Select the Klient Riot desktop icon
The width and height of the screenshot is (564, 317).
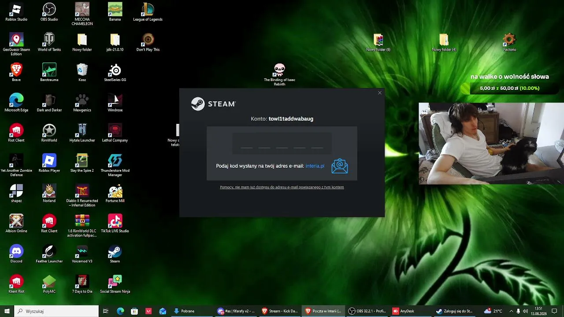click(x=16, y=284)
